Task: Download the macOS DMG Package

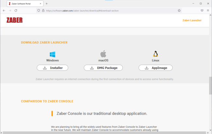Action: pyautogui.click(x=103, y=68)
